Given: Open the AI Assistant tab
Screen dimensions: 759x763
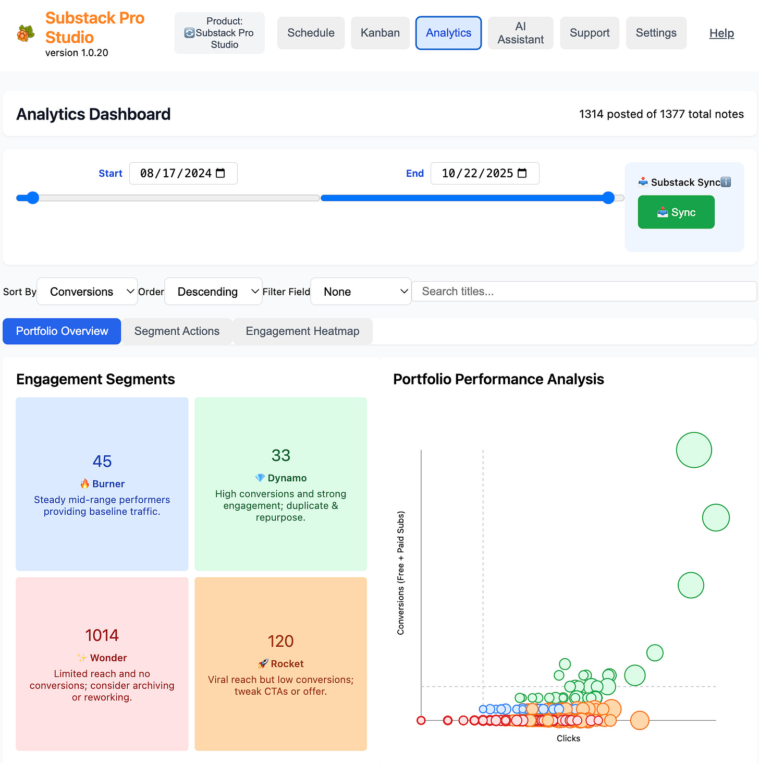Looking at the screenshot, I should click(x=520, y=33).
